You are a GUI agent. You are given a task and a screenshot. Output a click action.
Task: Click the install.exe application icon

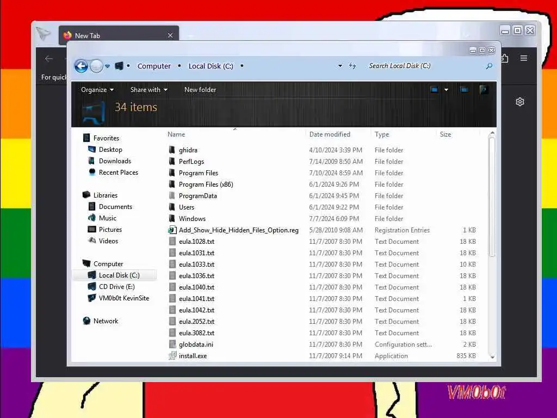tap(172, 355)
